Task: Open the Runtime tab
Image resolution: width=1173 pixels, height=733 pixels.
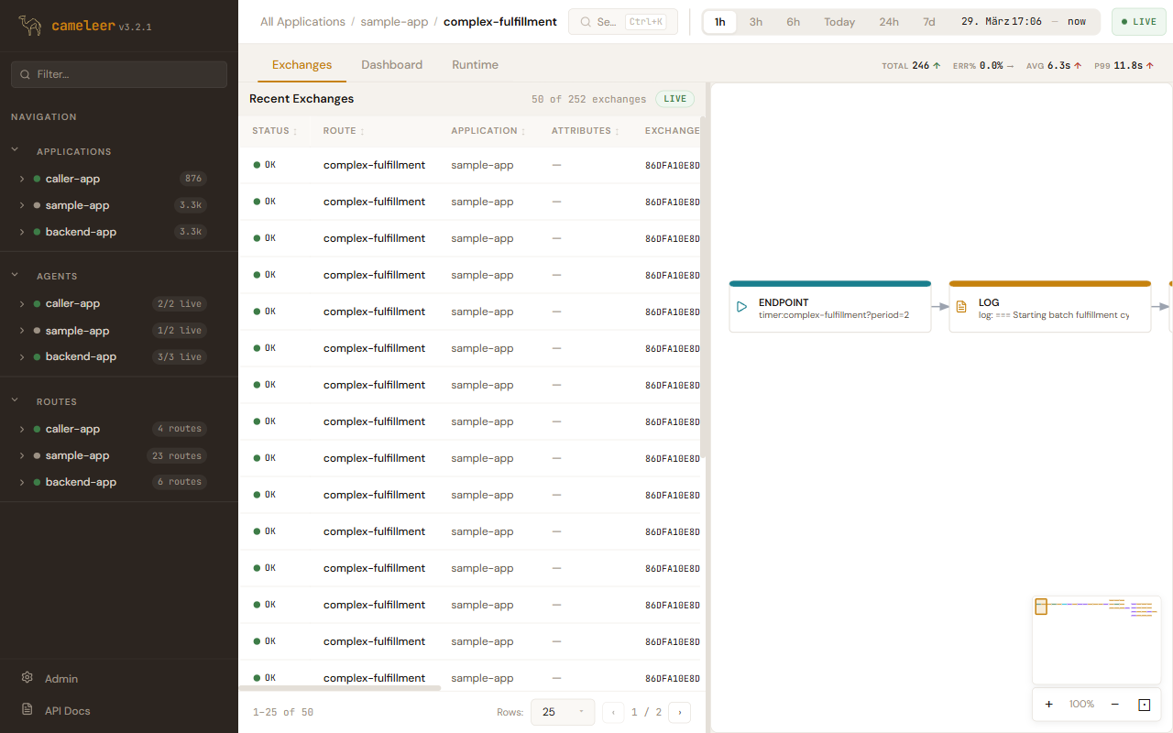Action: [x=475, y=65]
